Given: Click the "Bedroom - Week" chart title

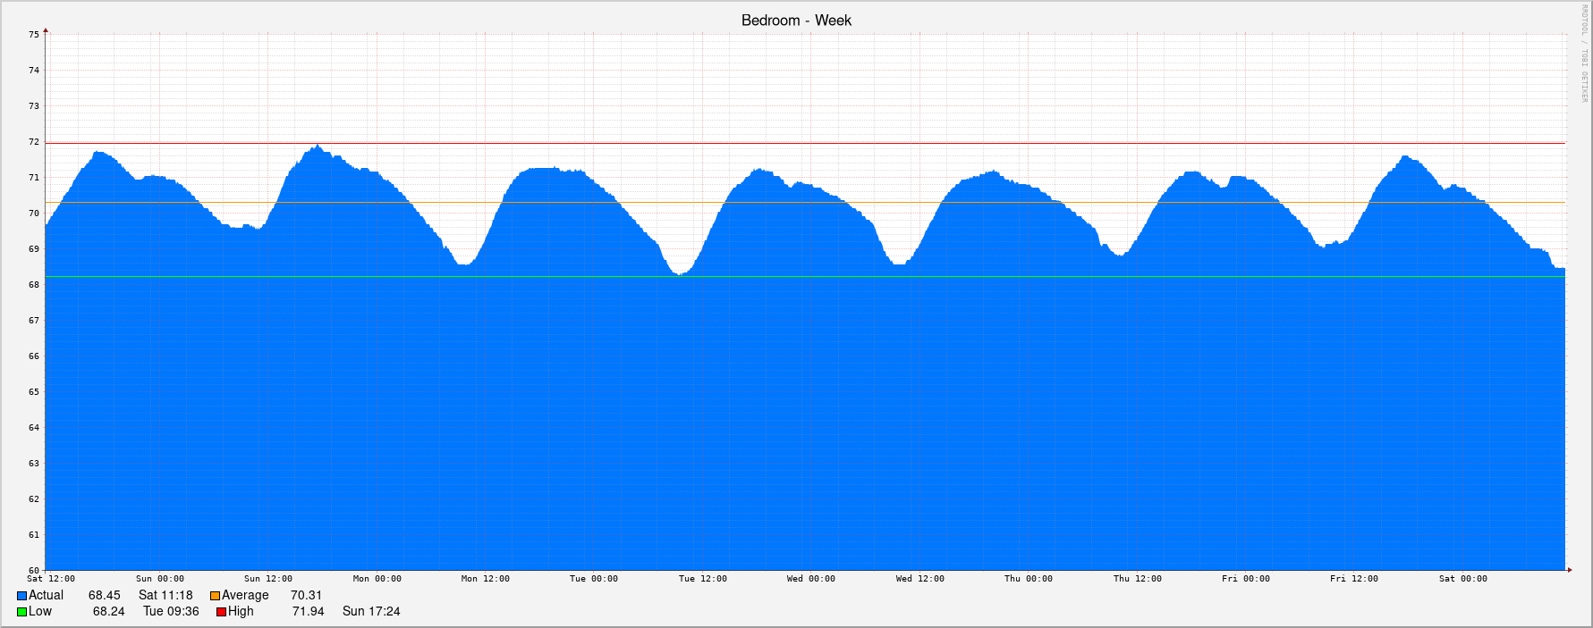Looking at the screenshot, I should [796, 21].
